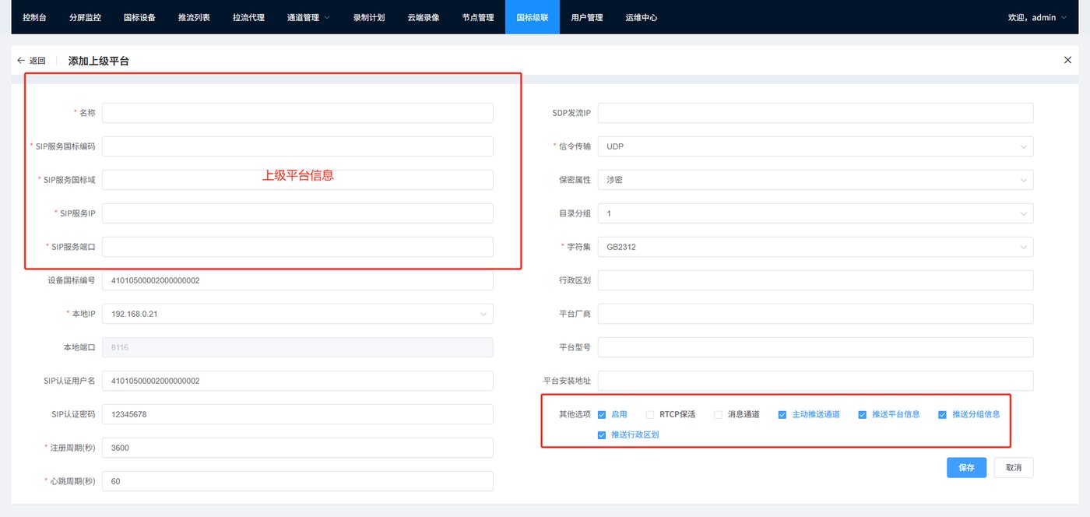Screen dimensions: 1090x517
Task: Open the 目录分组 dropdown
Action: pyautogui.click(x=815, y=213)
